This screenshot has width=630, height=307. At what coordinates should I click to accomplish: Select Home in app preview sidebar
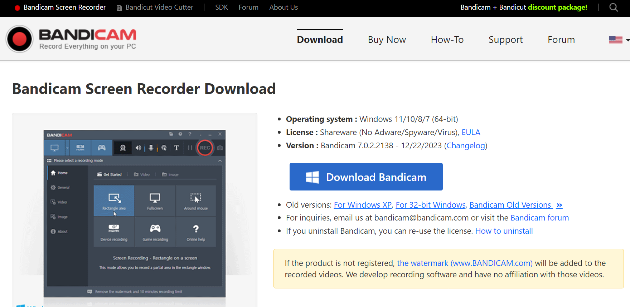[x=67, y=173]
